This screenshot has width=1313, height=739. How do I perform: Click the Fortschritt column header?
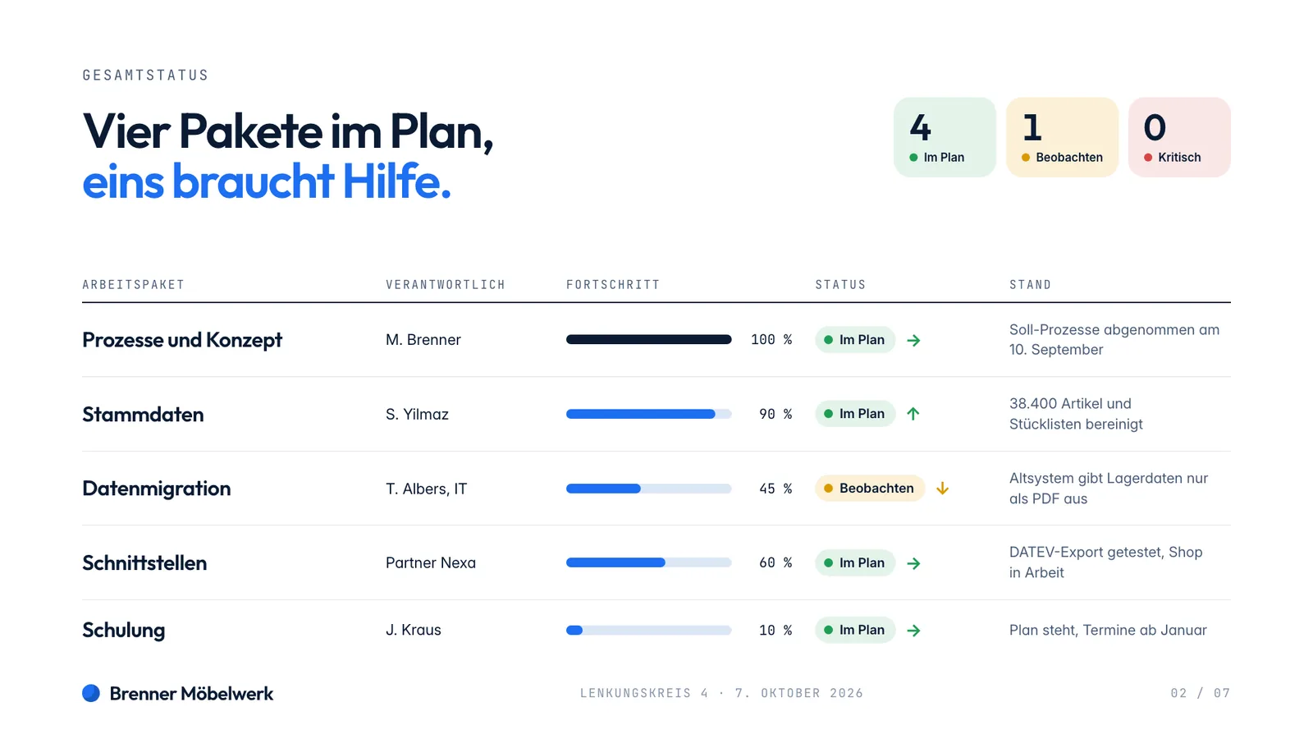613,285
